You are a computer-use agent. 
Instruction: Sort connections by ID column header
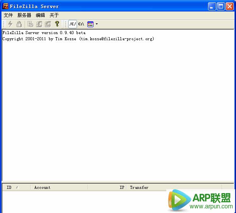[16, 187]
